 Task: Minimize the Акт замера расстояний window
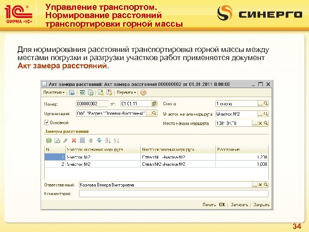[254, 85]
